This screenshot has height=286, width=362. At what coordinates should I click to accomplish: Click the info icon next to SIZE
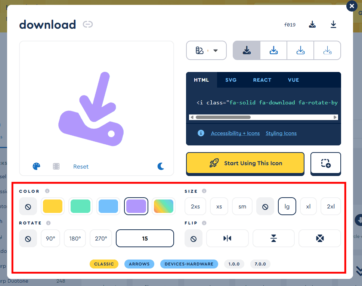[x=204, y=191]
